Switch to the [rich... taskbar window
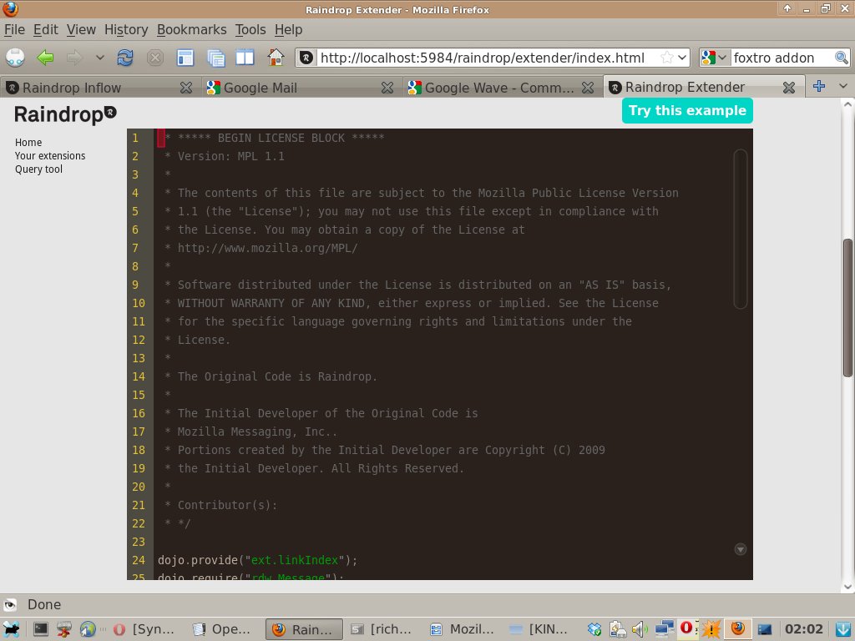The width and height of the screenshot is (855, 641). [x=382, y=629]
